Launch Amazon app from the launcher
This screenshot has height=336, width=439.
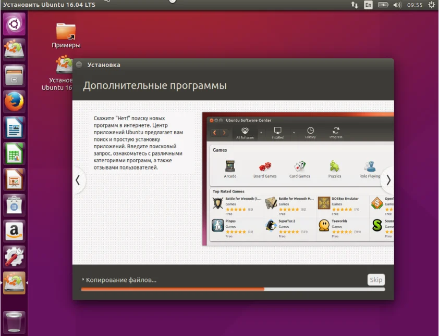pyautogui.click(x=14, y=231)
